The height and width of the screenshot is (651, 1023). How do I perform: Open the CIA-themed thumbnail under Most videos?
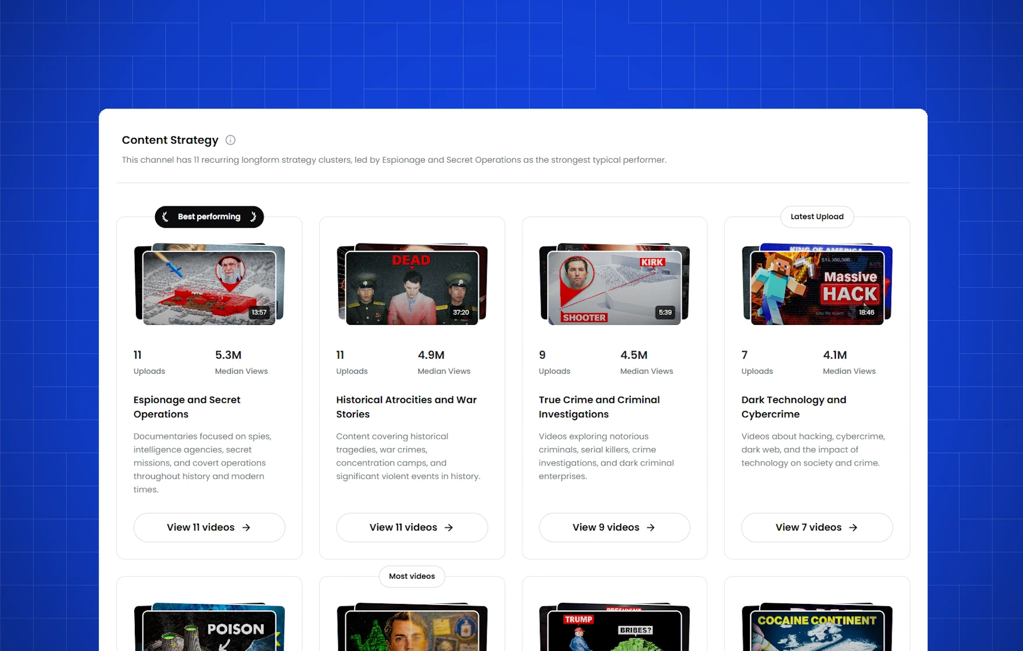click(x=412, y=631)
